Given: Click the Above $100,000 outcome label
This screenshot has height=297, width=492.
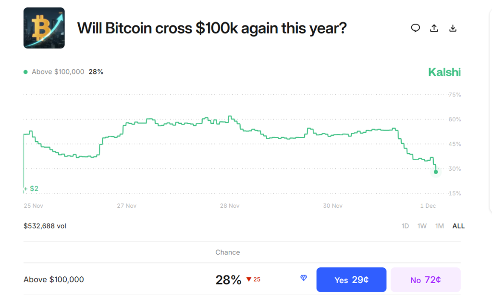Looking at the screenshot, I should pos(53,279).
